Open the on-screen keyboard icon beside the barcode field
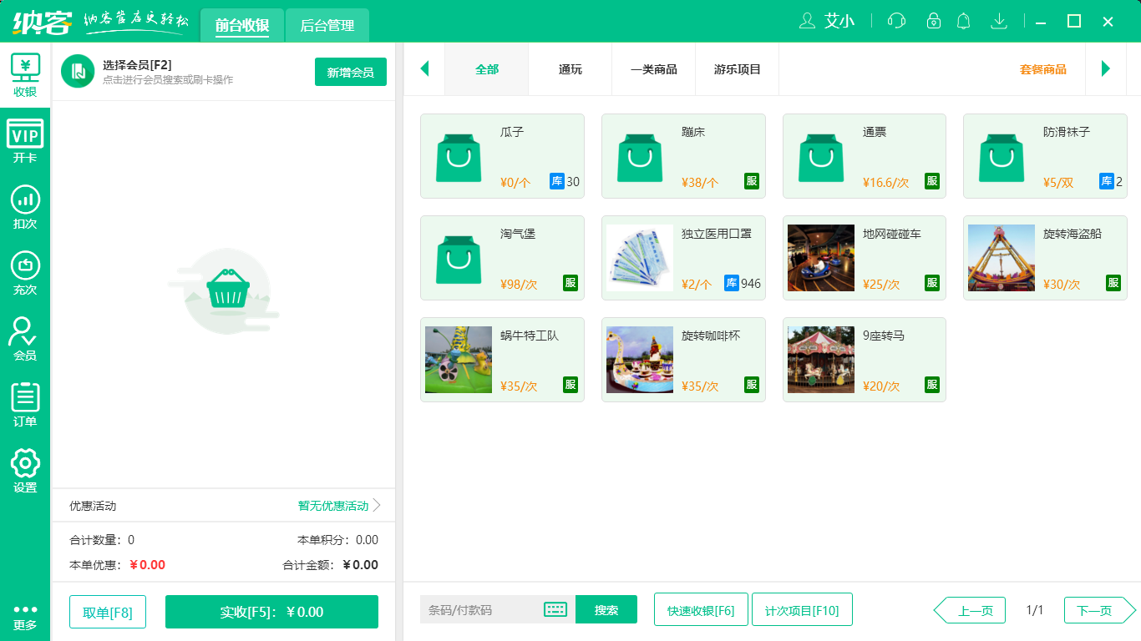This screenshot has height=641, width=1141. (x=554, y=609)
